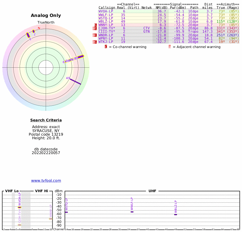Click the Adjacent channel warning legend icon
This screenshot has height=232, width=242.
tap(170, 47)
